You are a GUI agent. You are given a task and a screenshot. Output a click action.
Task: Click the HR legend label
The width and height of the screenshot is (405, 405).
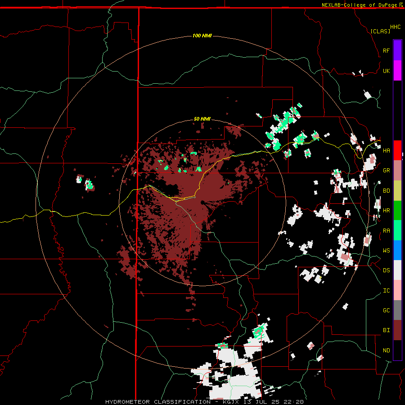click(386, 211)
